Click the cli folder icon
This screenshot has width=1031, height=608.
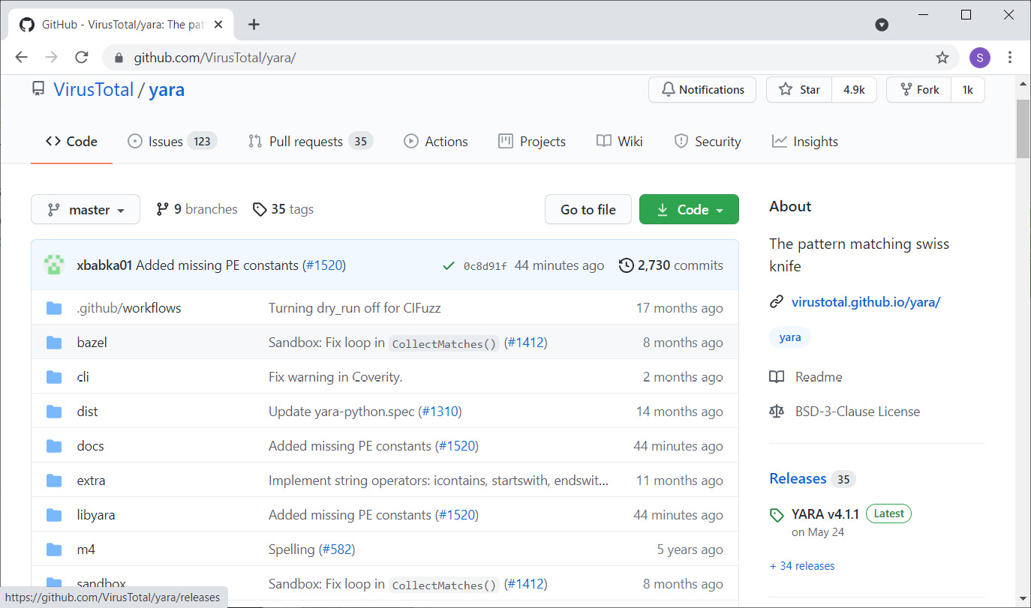(x=54, y=377)
